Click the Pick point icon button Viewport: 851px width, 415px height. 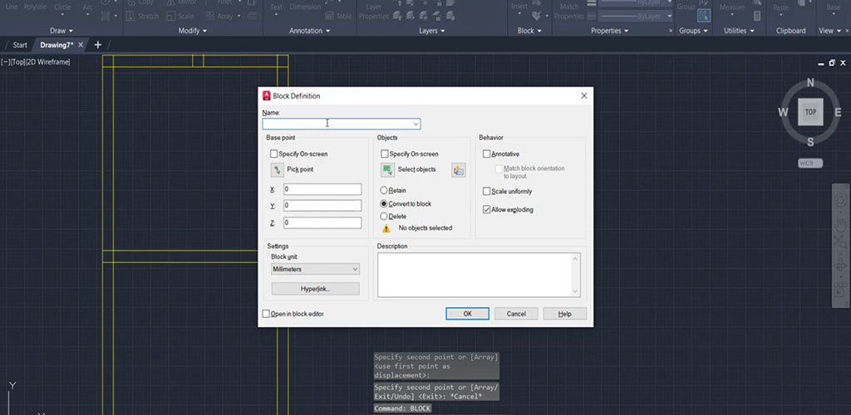tap(277, 169)
